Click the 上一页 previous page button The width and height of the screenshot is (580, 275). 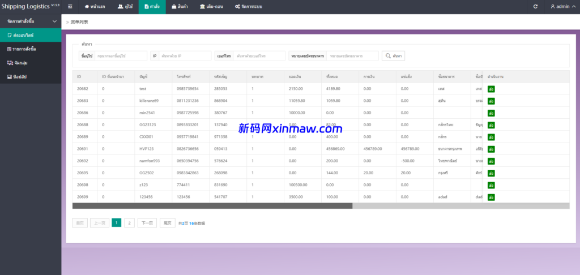(100, 223)
